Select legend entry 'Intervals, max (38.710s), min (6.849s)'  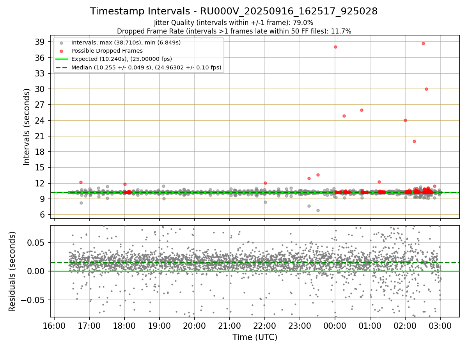tap(126, 42)
